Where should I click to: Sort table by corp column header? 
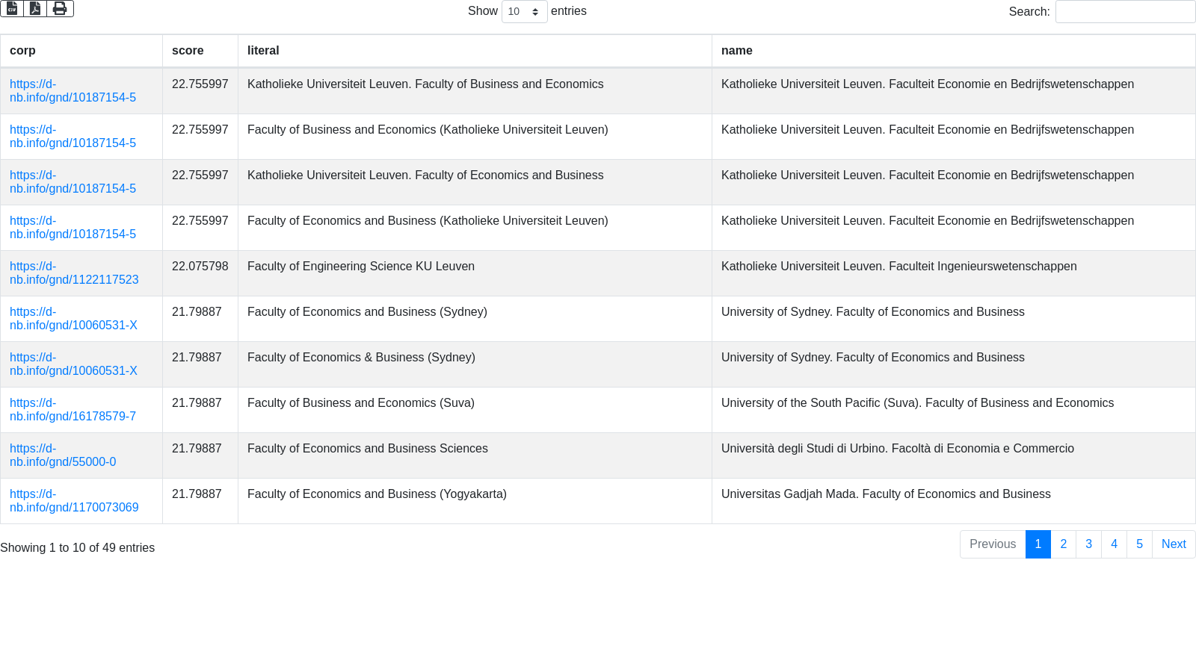pyautogui.click(x=22, y=51)
